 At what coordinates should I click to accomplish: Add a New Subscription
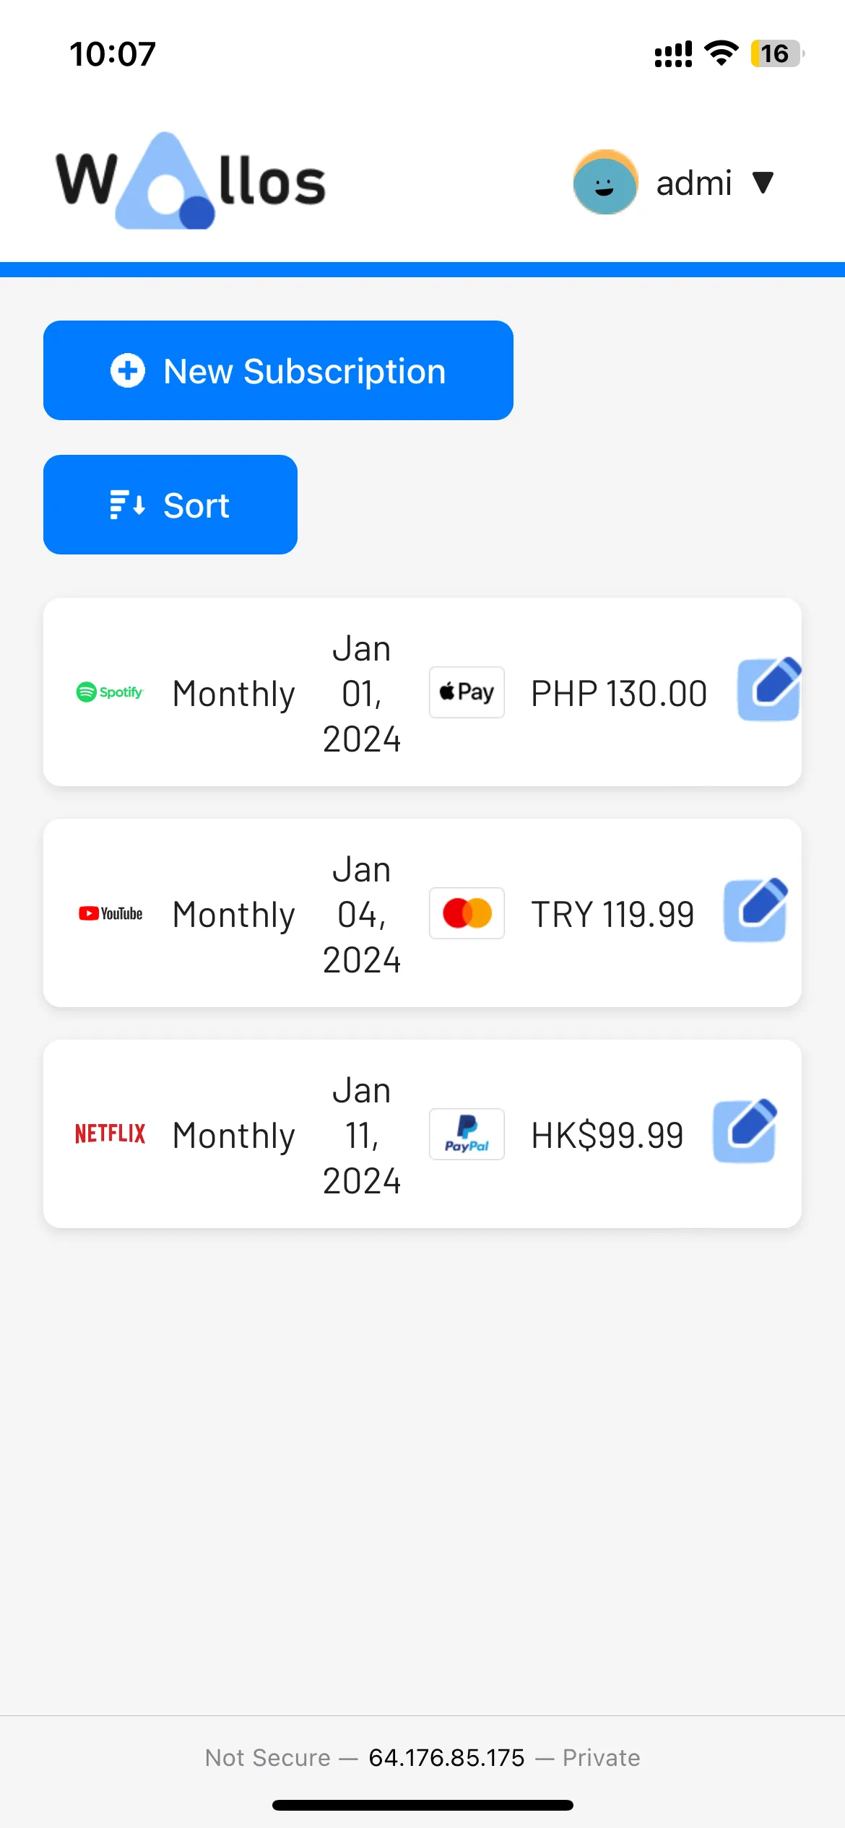[278, 370]
